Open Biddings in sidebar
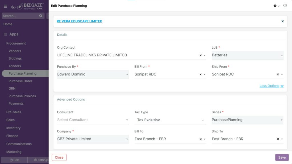Screen dimensions: 292x164 15,59
